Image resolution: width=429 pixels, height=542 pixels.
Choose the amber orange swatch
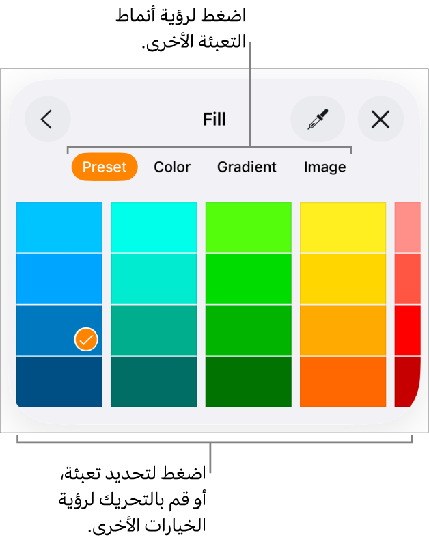pos(343,330)
